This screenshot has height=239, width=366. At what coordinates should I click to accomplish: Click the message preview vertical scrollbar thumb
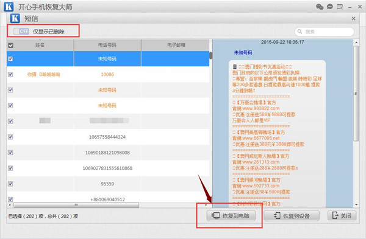tap(356, 93)
